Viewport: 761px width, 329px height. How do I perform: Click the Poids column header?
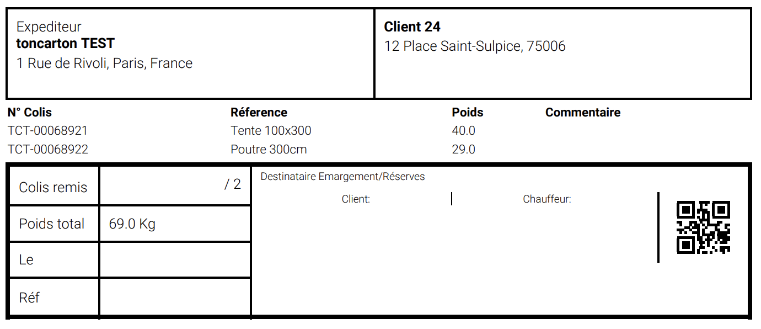point(467,112)
